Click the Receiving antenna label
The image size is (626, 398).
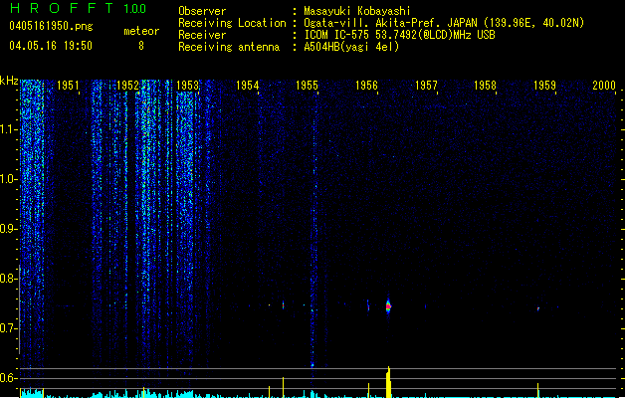pyautogui.click(x=229, y=47)
